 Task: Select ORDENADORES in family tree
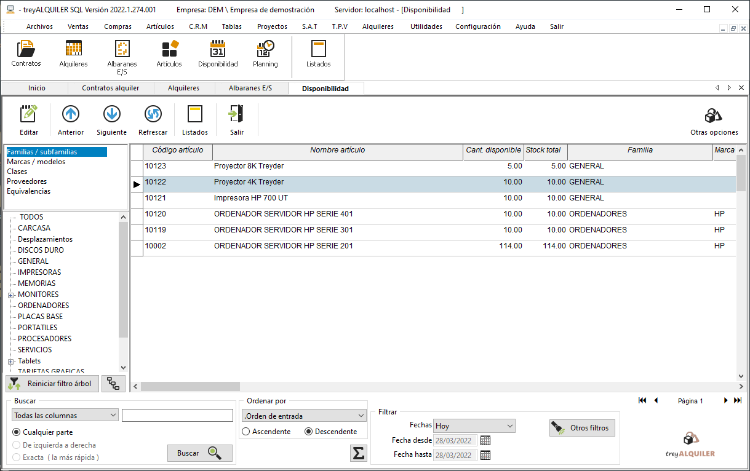tap(43, 306)
